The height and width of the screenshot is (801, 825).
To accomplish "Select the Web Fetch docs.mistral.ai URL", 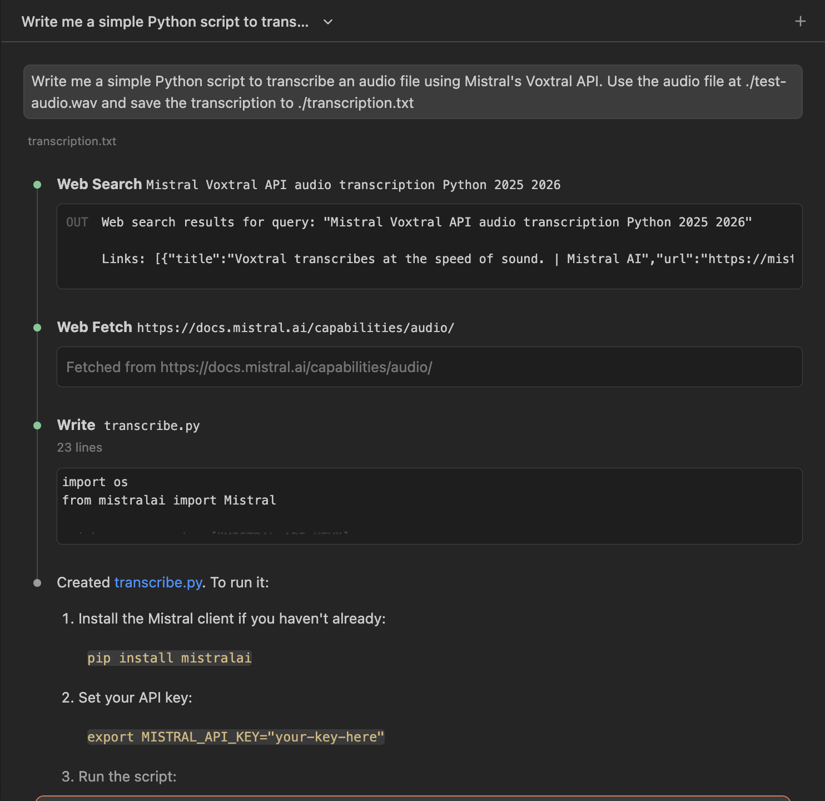I will coord(295,328).
